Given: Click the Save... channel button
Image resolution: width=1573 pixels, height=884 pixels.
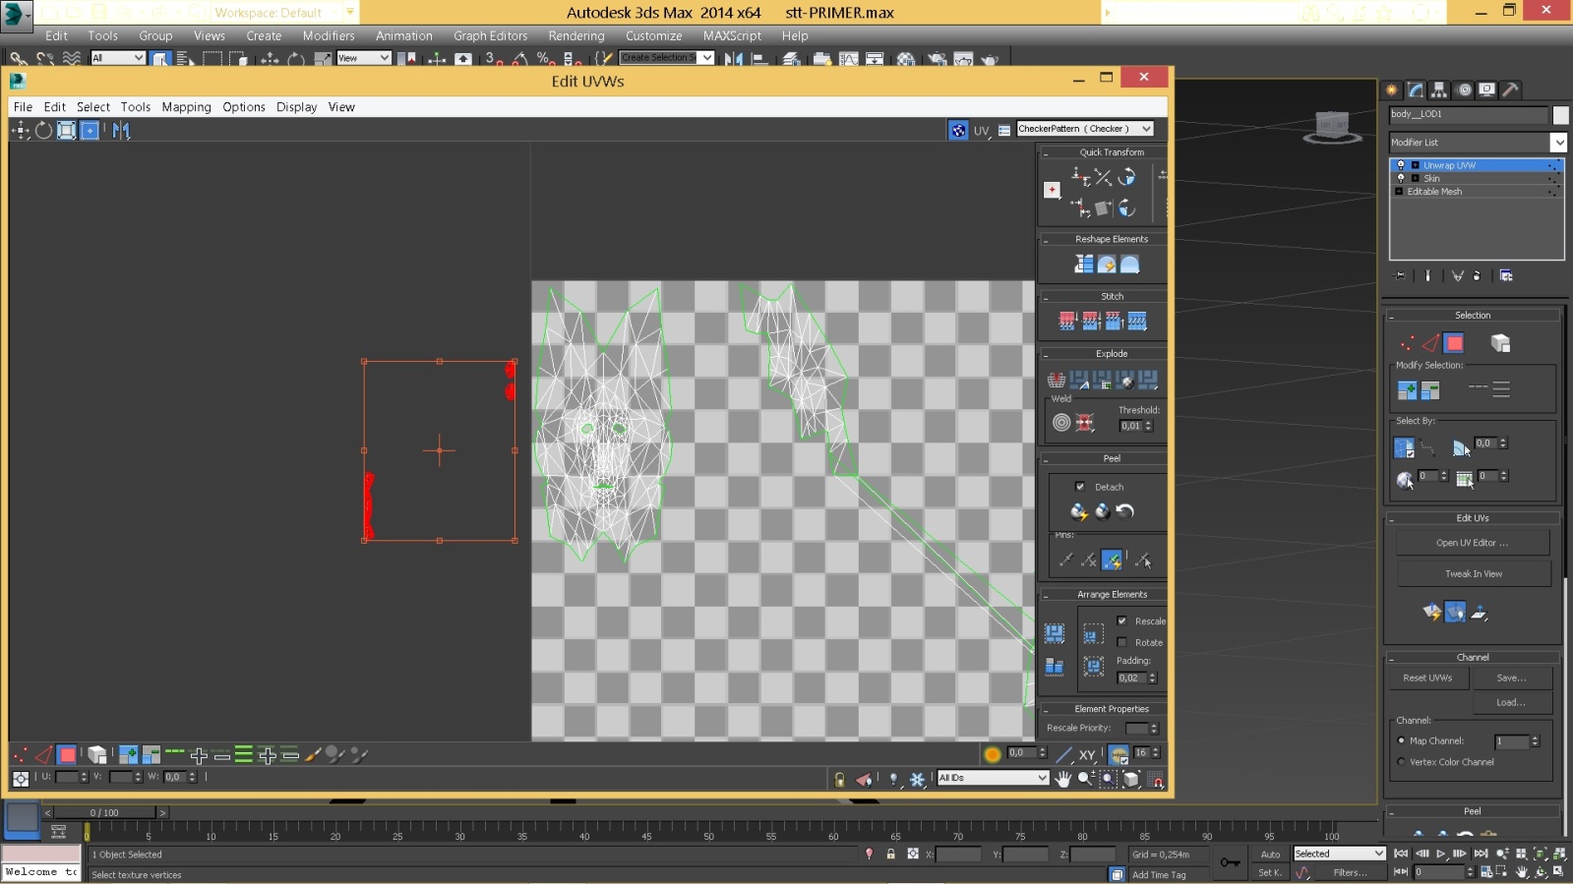Looking at the screenshot, I should [1512, 678].
